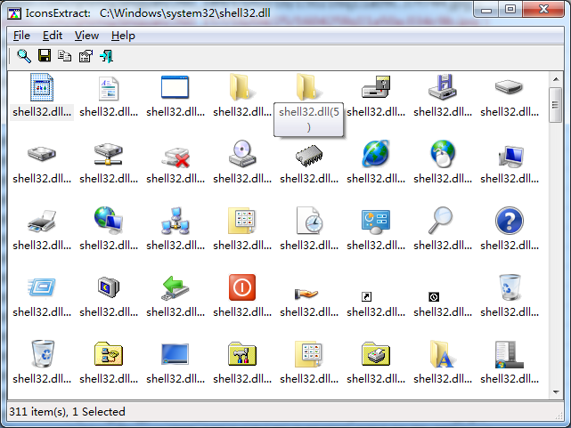
Task: Select the text document icon in first row
Action: 109,88
